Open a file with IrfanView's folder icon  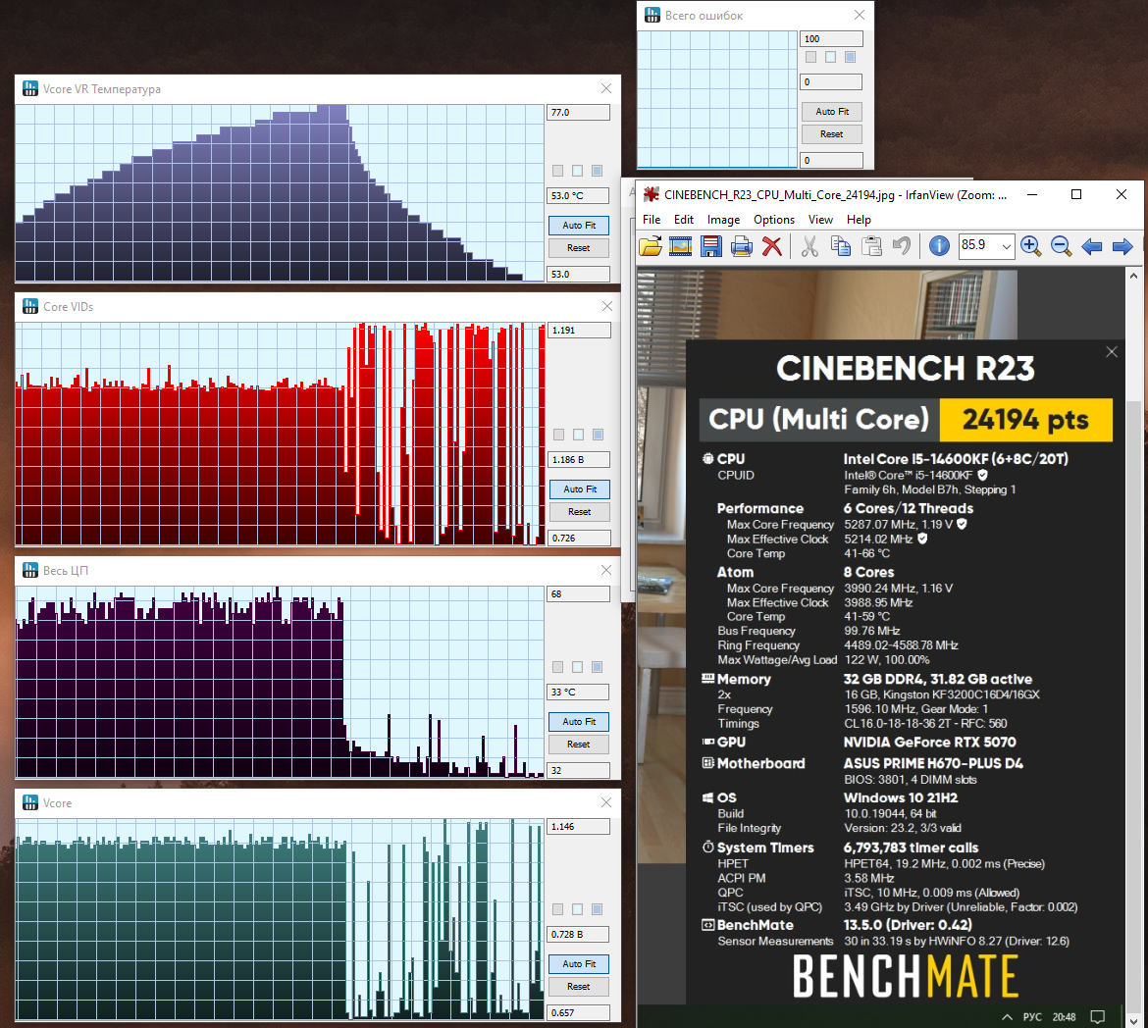(651, 246)
